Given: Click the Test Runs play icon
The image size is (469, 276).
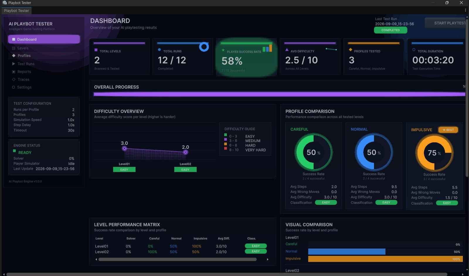Looking at the screenshot, I should [x=13, y=64].
